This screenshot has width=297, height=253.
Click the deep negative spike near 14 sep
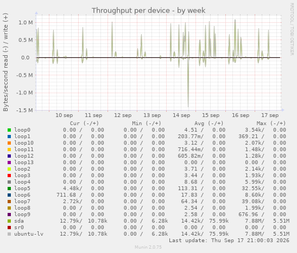(188, 83)
